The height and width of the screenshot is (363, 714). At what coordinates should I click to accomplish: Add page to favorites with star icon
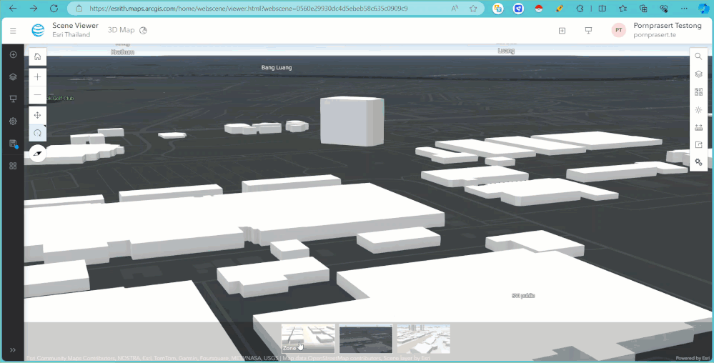click(x=473, y=8)
